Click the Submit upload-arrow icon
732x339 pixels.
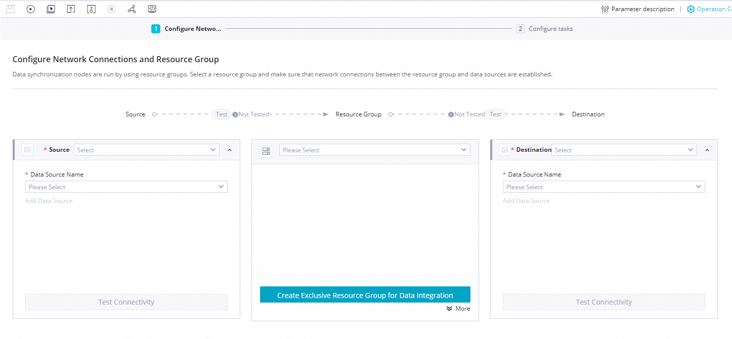[x=71, y=9]
